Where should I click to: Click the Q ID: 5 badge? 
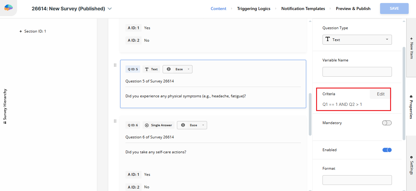tap(133, 69)
